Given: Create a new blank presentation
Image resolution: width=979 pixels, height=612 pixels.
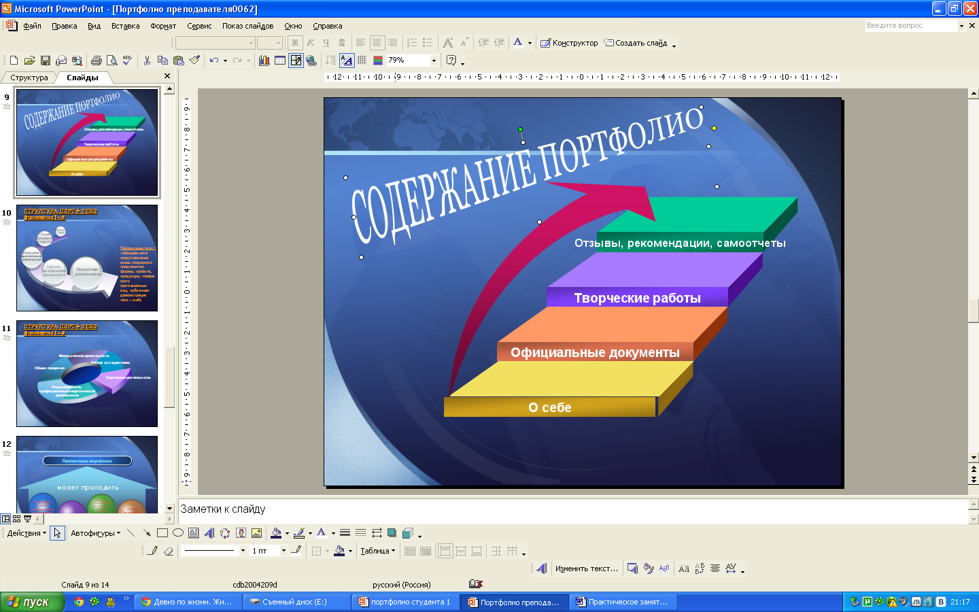Looking at the screenshot, I should point(14,61).
